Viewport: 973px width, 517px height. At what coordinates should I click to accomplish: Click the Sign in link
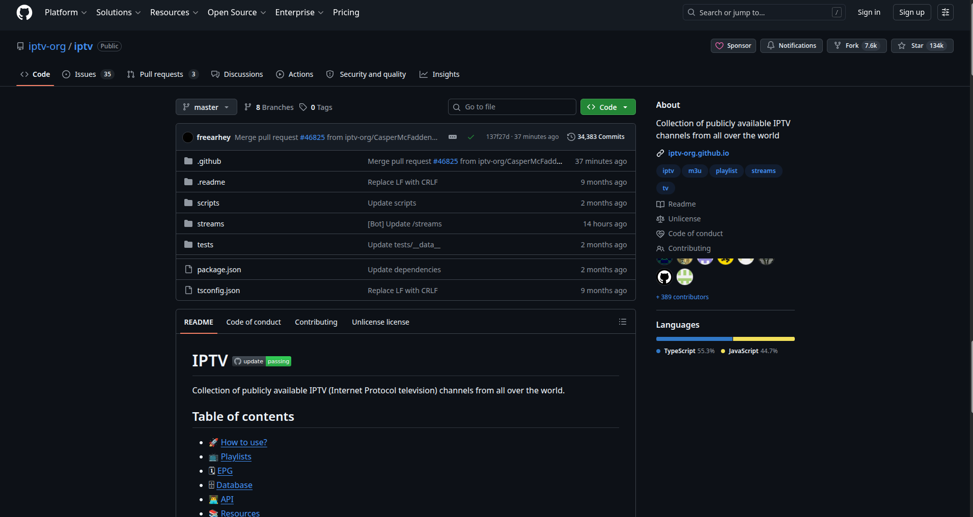pyautogui.click(x=869, y=12)
